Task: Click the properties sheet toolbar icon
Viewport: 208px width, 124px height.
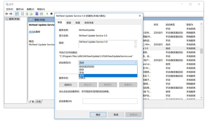Action: click(x=22, y=14)
